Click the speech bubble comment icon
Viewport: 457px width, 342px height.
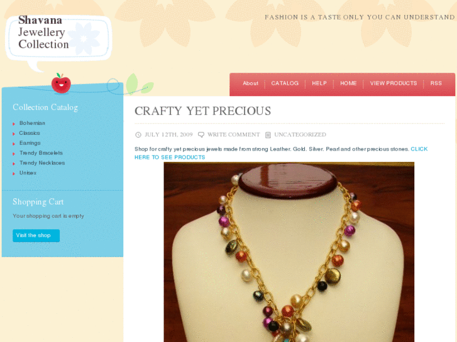[x=201, y=135]
